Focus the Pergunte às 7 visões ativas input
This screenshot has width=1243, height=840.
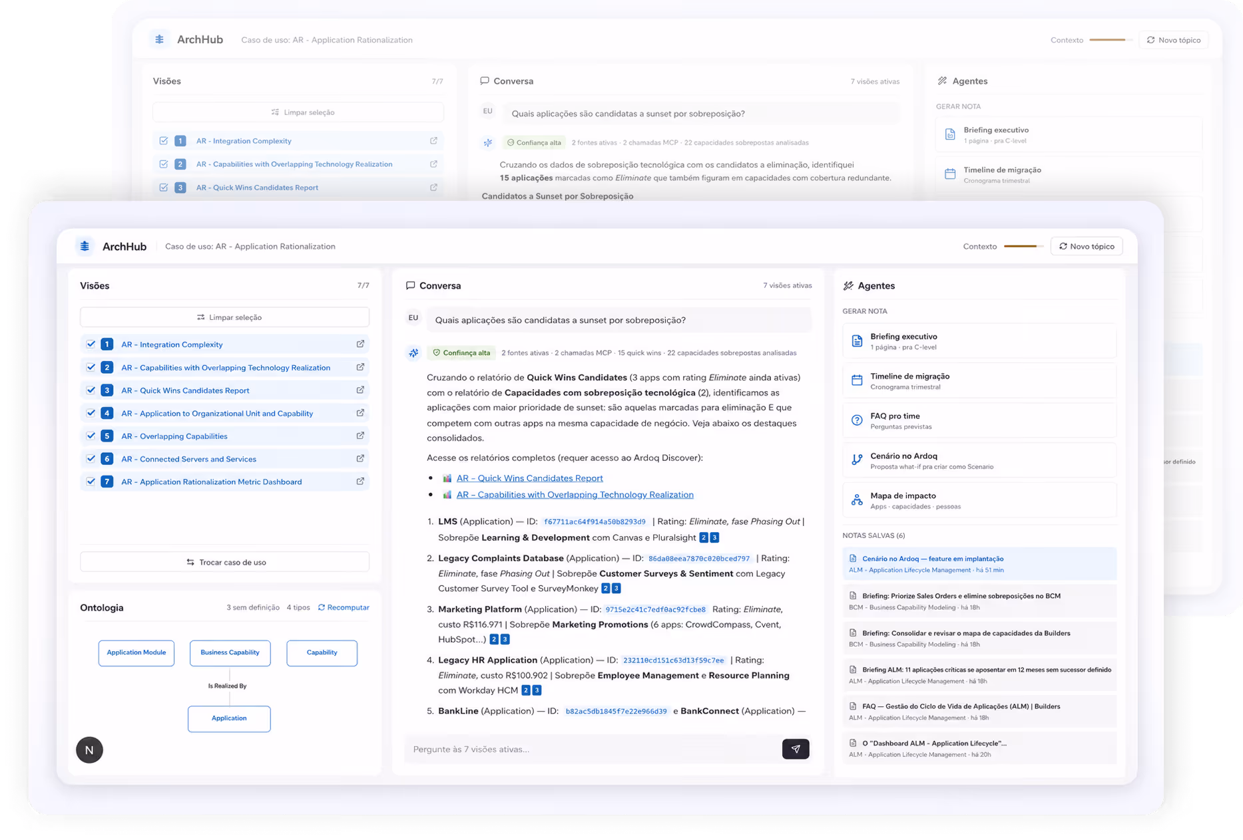[x=593, y=749]
